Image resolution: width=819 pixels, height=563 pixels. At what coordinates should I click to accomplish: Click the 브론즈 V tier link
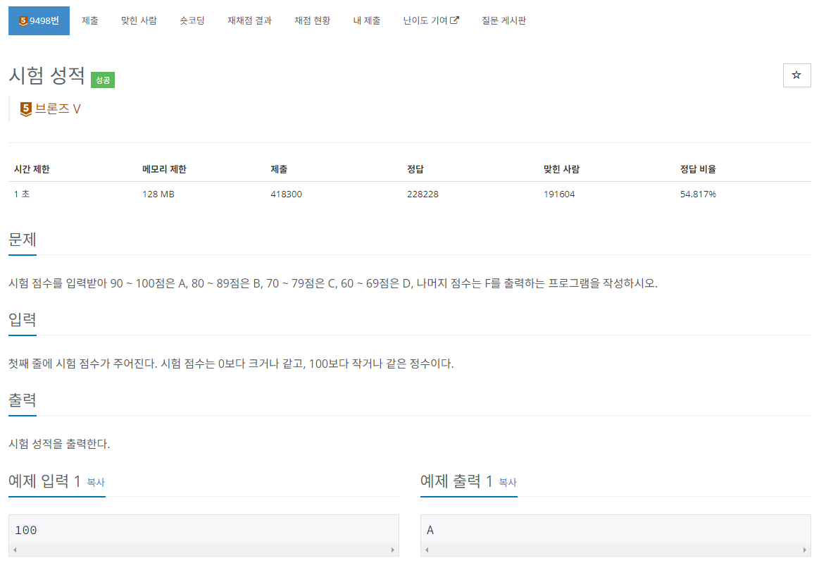pyautogui.click(x=58, y=109)
